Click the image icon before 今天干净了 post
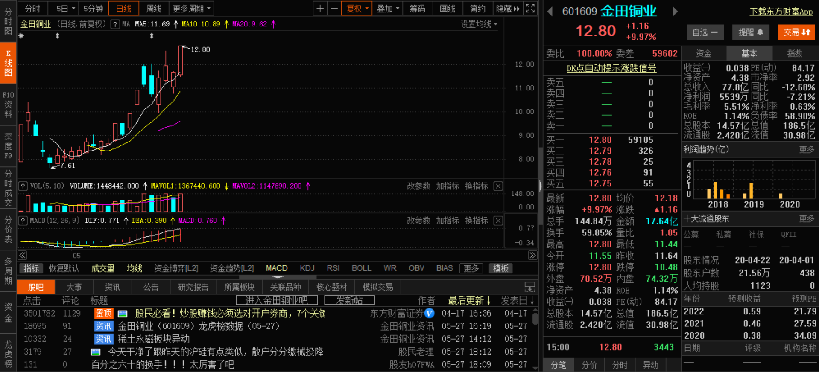Image resolution: width=819 pixels, height=372 pixels. click(x=96, y=352)
